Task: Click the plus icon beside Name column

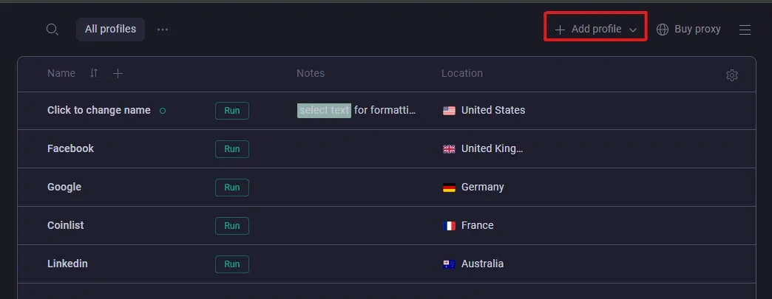Action: click(118, 73)
